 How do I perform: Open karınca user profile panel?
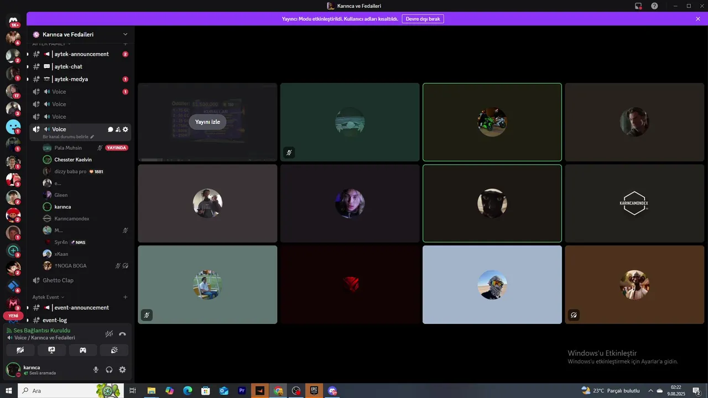(47, 370)
